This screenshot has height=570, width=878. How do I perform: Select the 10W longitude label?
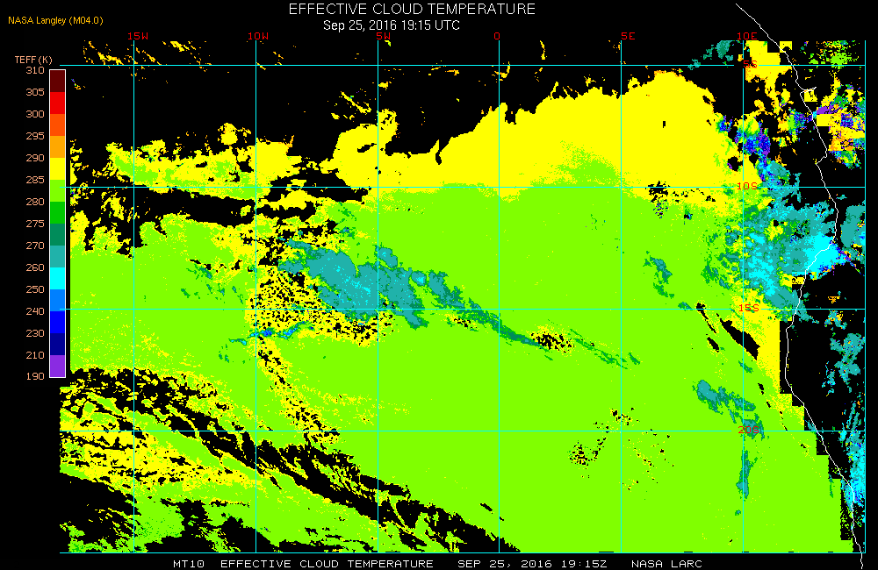click(257, 36)
